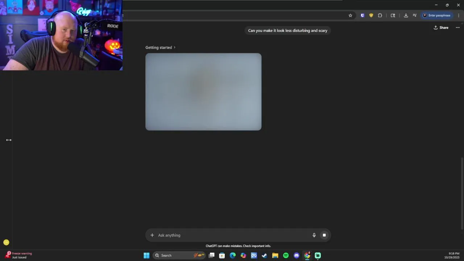Open Discord from the taskbar
The width and height of the screenshot is (464, 261).
[297, 256]
